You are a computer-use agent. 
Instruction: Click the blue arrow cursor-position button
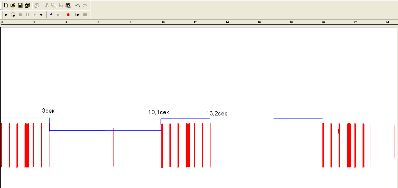point(51,15)
